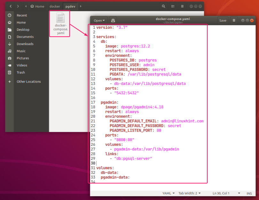This screenshot has width=259, height=200.
Task: Switch the file view mode in Files
Action: click(173, 6)
